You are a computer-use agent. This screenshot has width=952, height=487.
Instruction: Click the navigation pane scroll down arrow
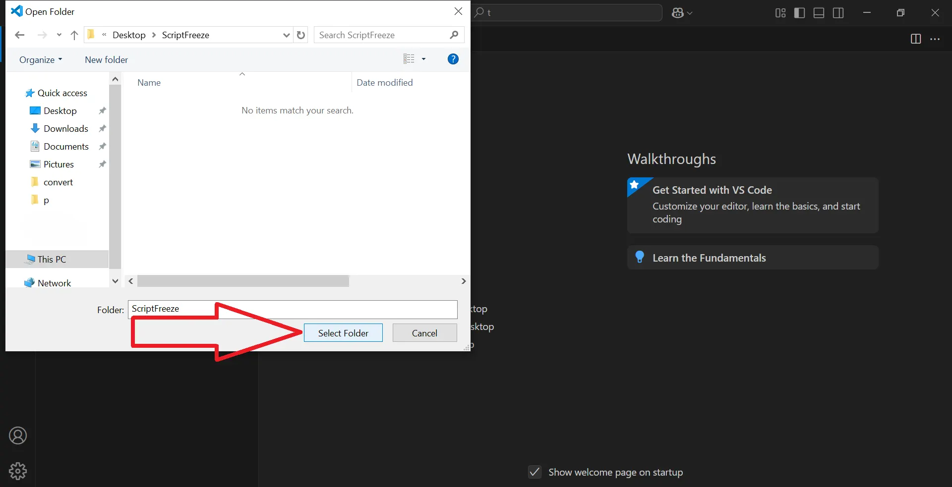[115, 281]
